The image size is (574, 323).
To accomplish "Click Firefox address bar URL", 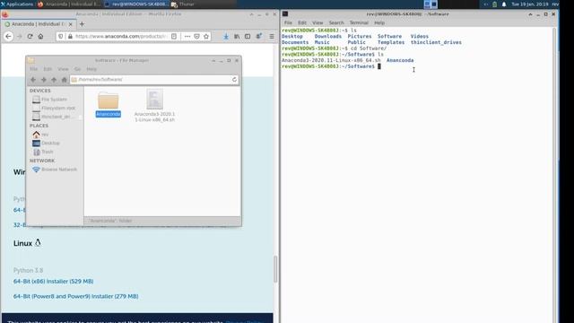I will coord(121,36).
